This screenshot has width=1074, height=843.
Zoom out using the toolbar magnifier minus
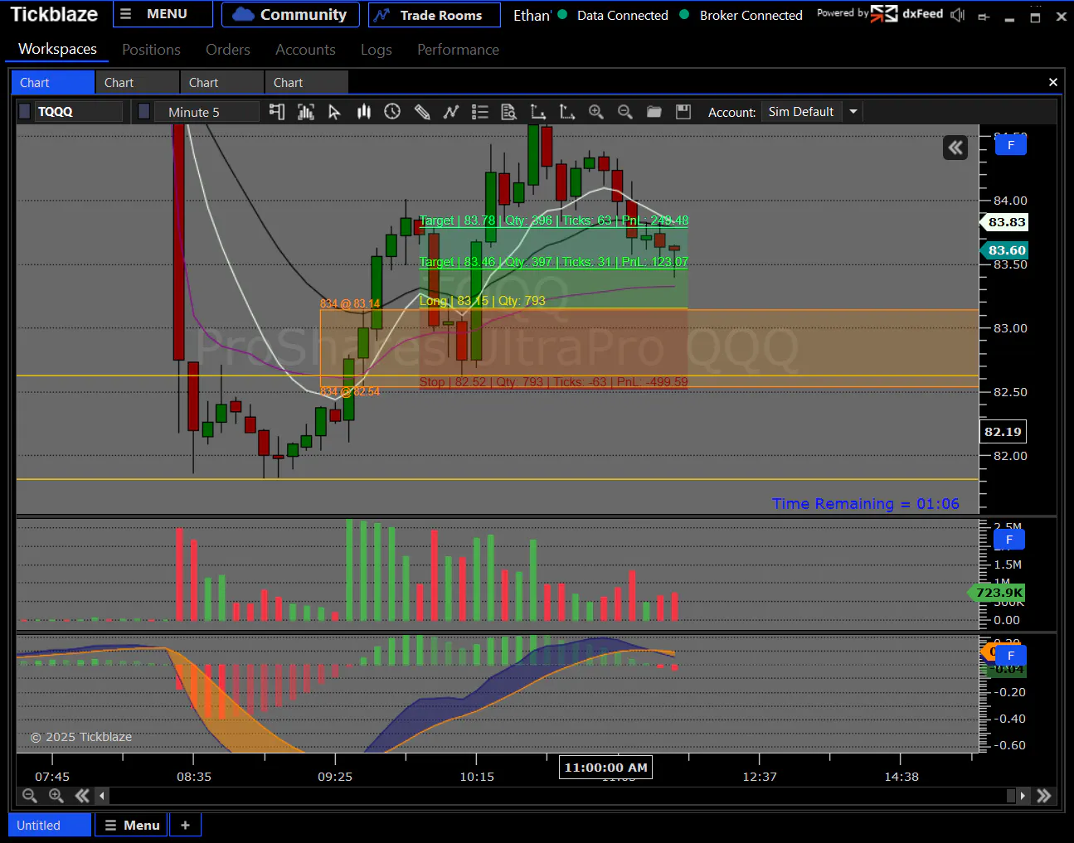(x=624, y=112)
